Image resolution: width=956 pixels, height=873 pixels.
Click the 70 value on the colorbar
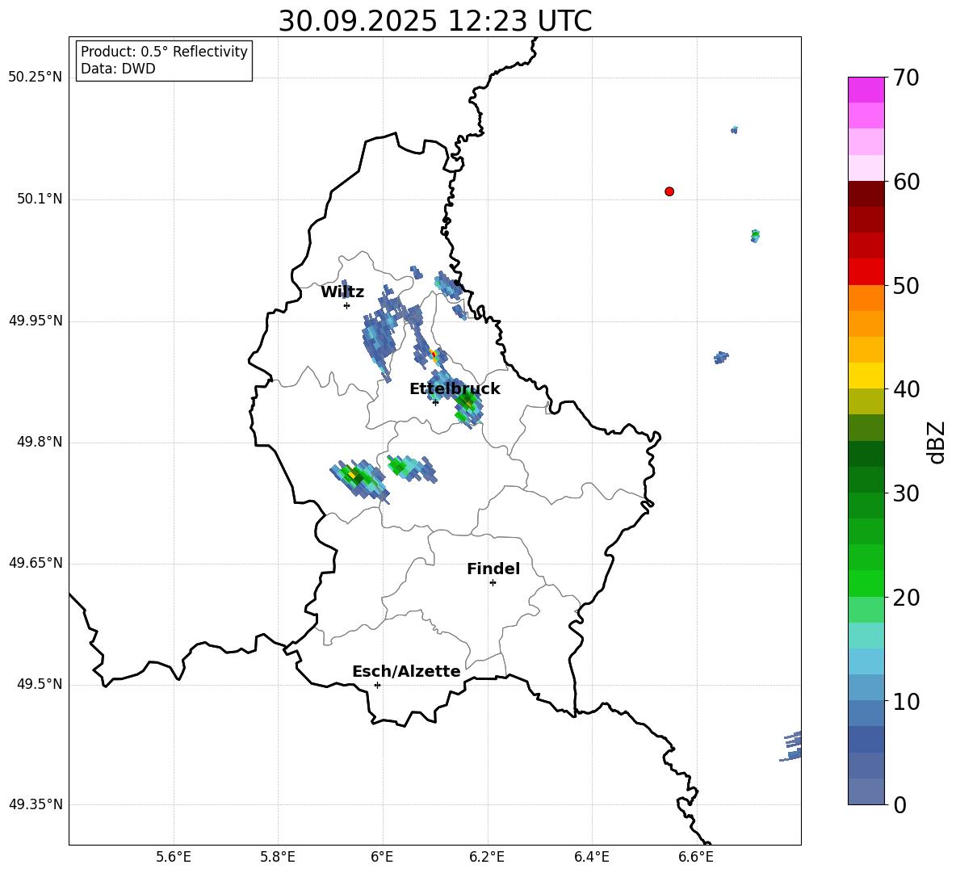coord(907,78)
